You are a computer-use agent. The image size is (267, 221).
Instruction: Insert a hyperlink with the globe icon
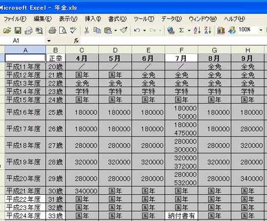(x=171, y=30)
